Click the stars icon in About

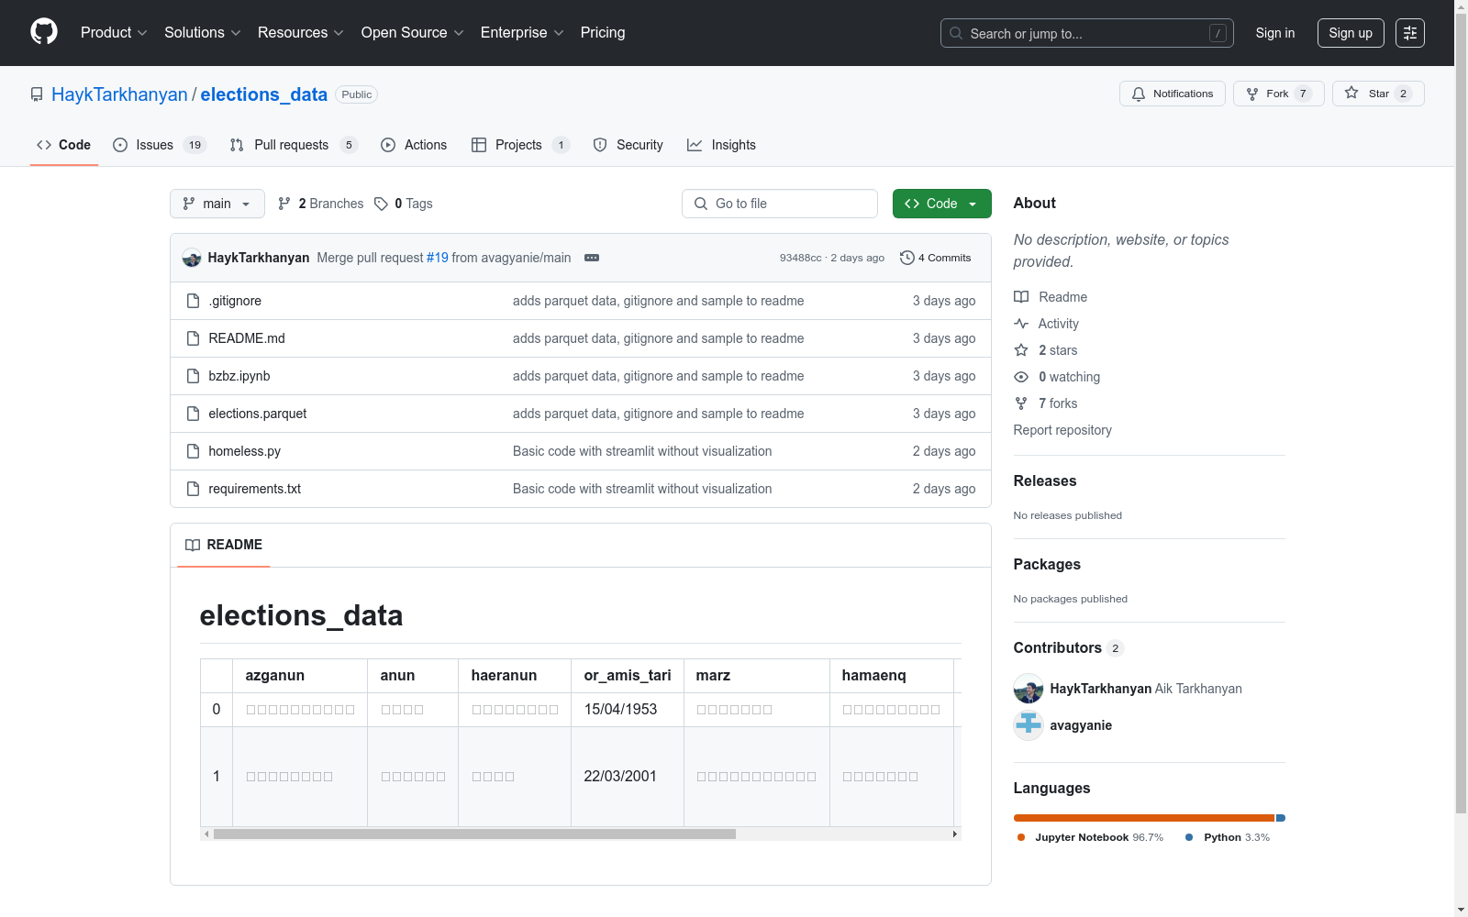[x=1021, y=350]
